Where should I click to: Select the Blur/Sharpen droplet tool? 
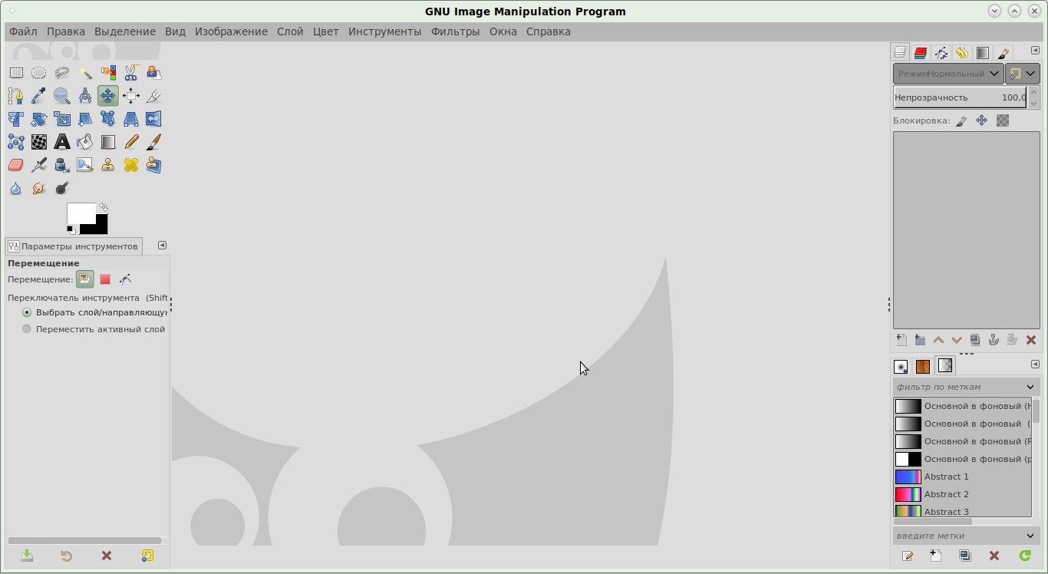16,188
